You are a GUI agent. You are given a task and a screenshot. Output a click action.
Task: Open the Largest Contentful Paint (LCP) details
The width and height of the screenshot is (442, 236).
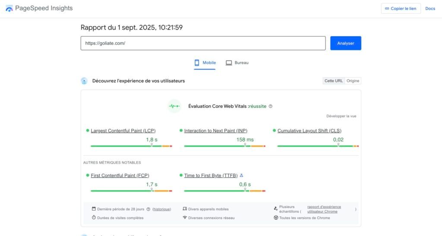(x=123, y=131)
